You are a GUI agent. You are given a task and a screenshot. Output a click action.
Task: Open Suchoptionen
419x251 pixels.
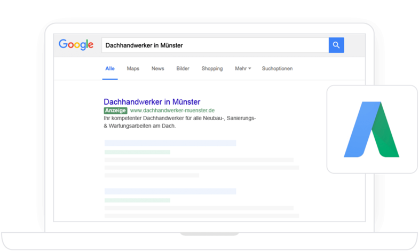point(277,69)
